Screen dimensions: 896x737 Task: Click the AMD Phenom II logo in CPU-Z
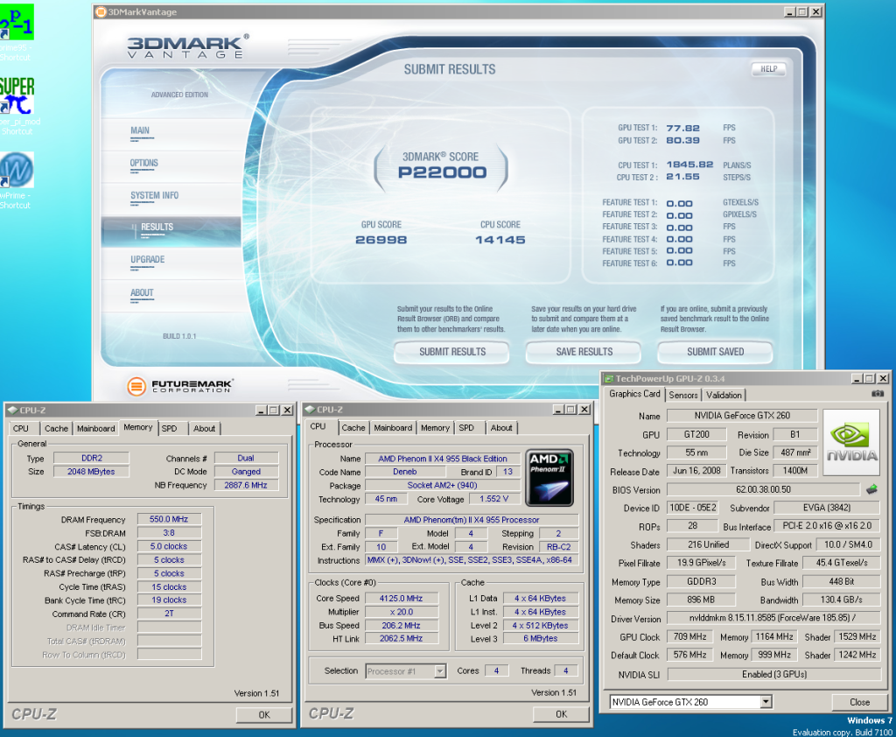[549, 479]
